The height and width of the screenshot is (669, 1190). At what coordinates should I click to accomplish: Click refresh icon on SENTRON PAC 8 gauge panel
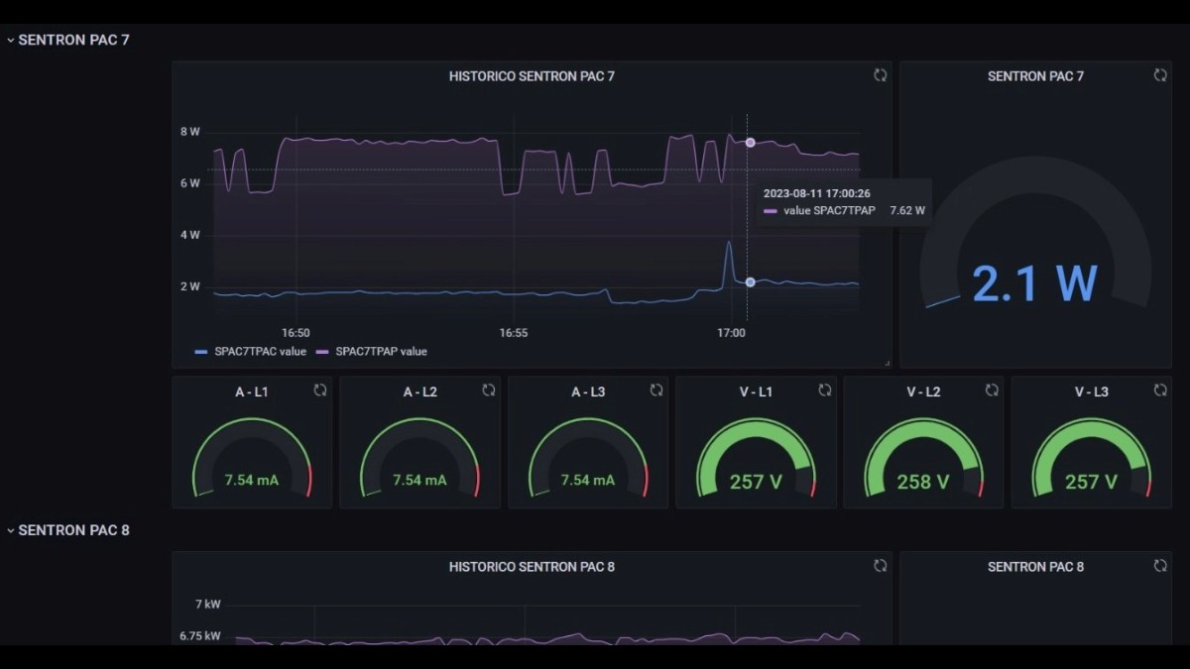(x=1160, y=566)
